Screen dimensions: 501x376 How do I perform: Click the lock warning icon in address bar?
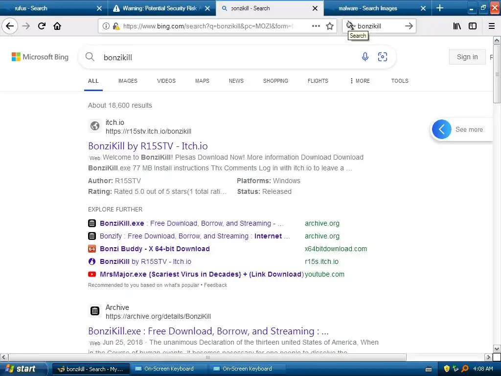116,26
